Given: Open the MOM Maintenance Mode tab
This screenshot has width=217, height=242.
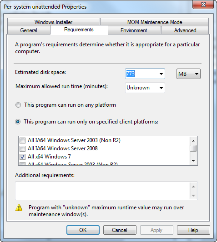Looking at the screenshot, I should click(x=155, y=22).
